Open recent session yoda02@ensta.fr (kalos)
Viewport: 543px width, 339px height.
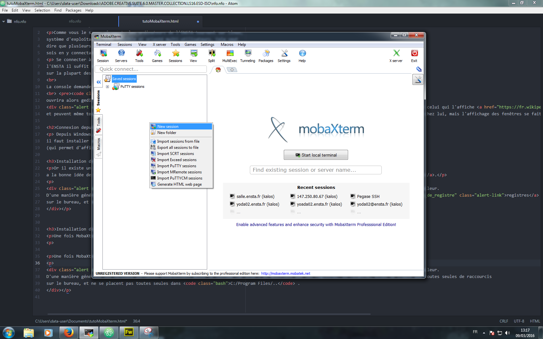coord(377,204)
